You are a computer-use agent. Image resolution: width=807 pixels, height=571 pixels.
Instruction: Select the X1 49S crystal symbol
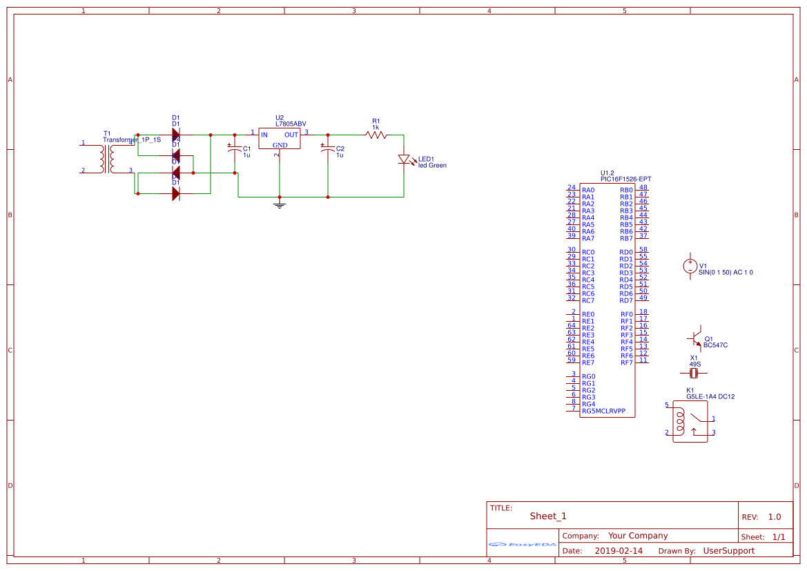[694, 374]
